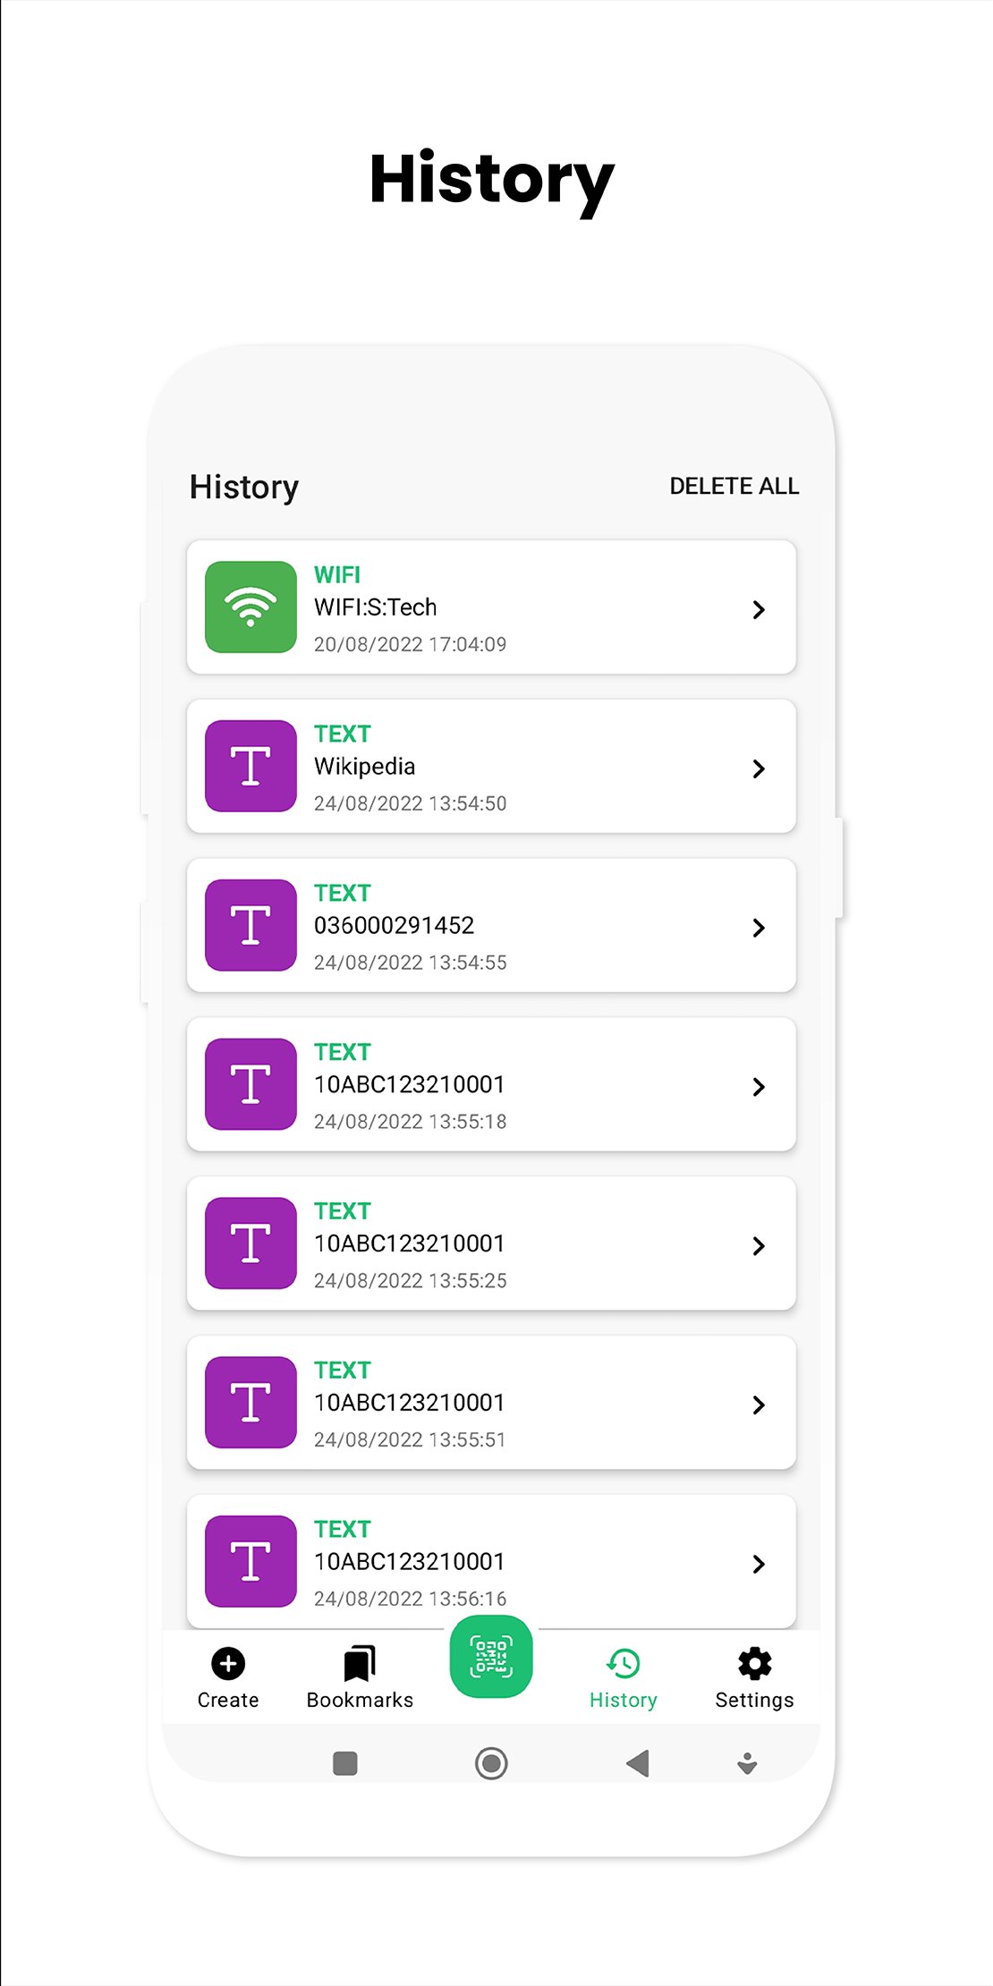
Task: Tap Delete All history button
Action: [734, 486]
